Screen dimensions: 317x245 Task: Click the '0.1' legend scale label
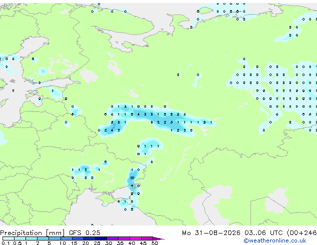point(5,243)
